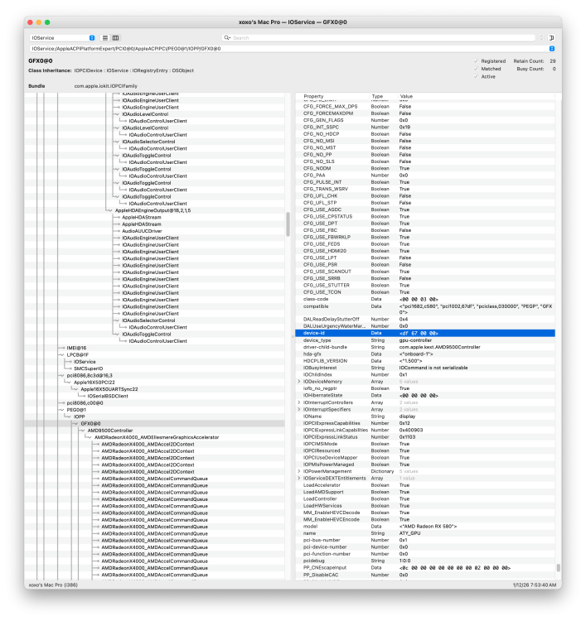Screen dimensions: 586x621
Task: Sort by the Value column header
Action: tap(406, 96)
